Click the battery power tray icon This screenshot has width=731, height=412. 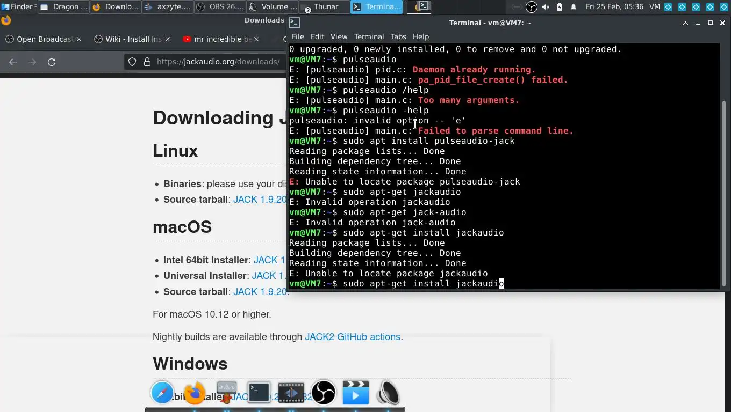(560, 7)
